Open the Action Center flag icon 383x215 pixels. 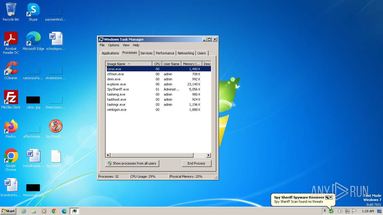[355, 211]
